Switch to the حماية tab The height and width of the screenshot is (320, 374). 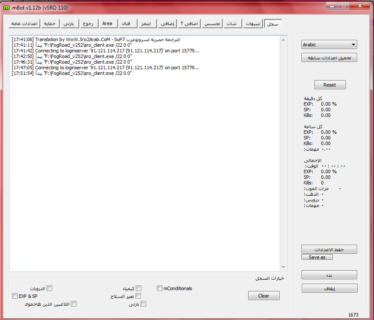click(50, 24)
